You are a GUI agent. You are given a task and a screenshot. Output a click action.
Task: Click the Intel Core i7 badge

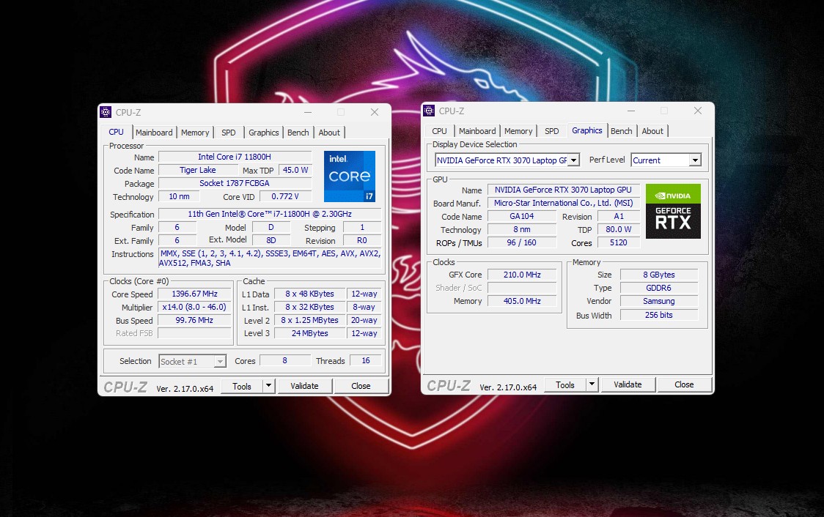click(350, 176)
